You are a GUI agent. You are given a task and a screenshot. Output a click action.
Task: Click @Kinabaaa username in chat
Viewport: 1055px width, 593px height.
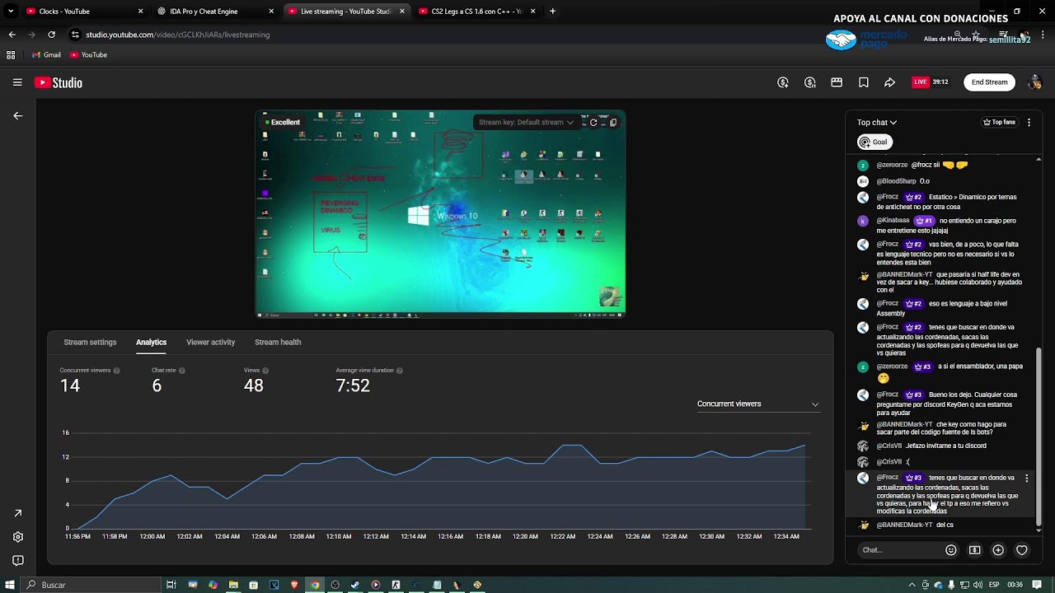coord(893,221)
